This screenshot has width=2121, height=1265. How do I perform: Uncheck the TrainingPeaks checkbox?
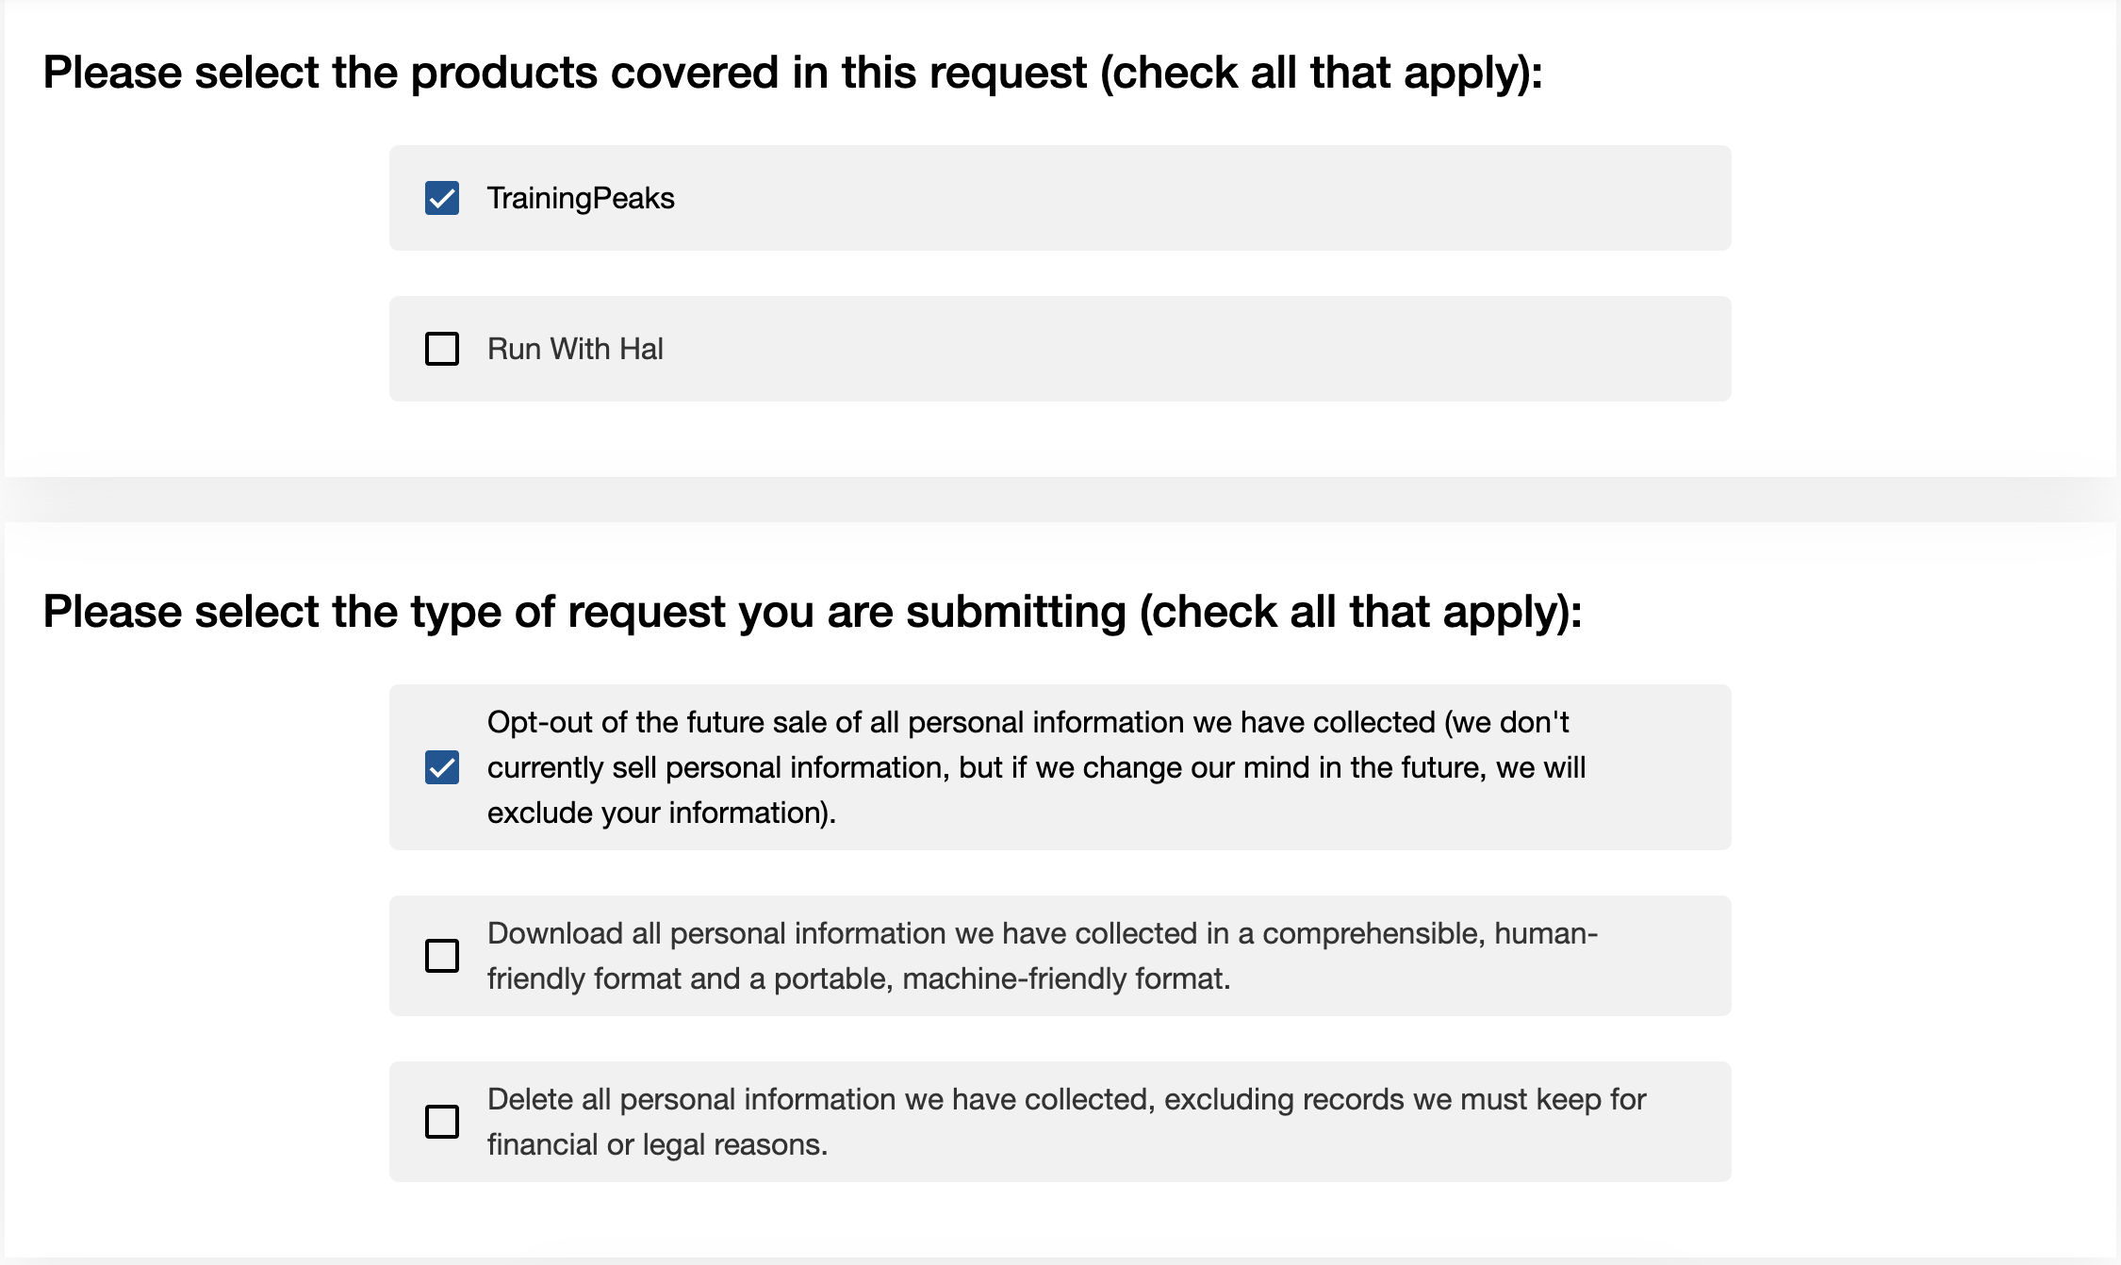(441, 198)
